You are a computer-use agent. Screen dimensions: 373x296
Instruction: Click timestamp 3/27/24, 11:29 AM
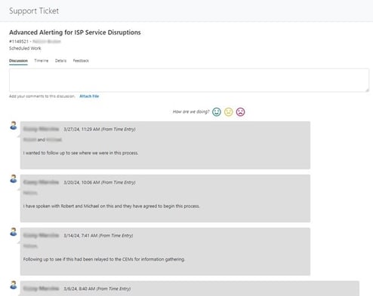tap(82, 130)
